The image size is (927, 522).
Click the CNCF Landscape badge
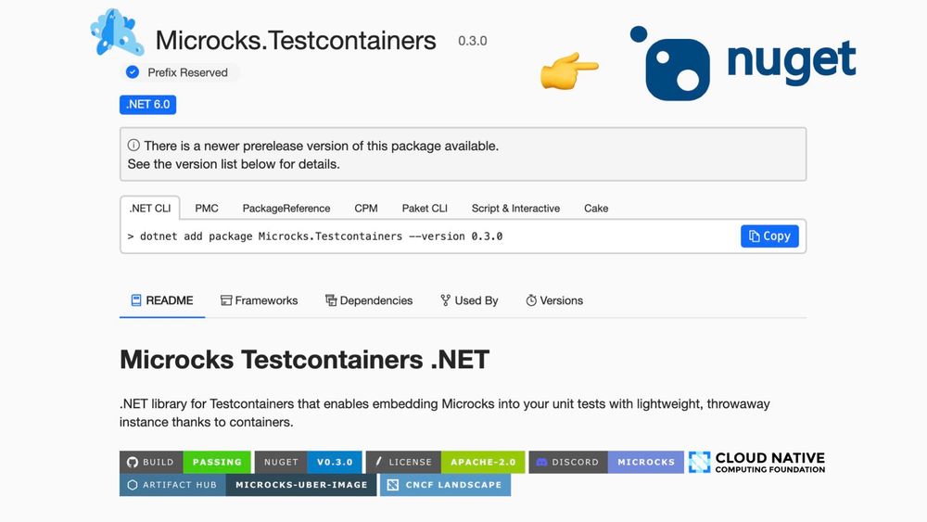[x=445, y=485]
